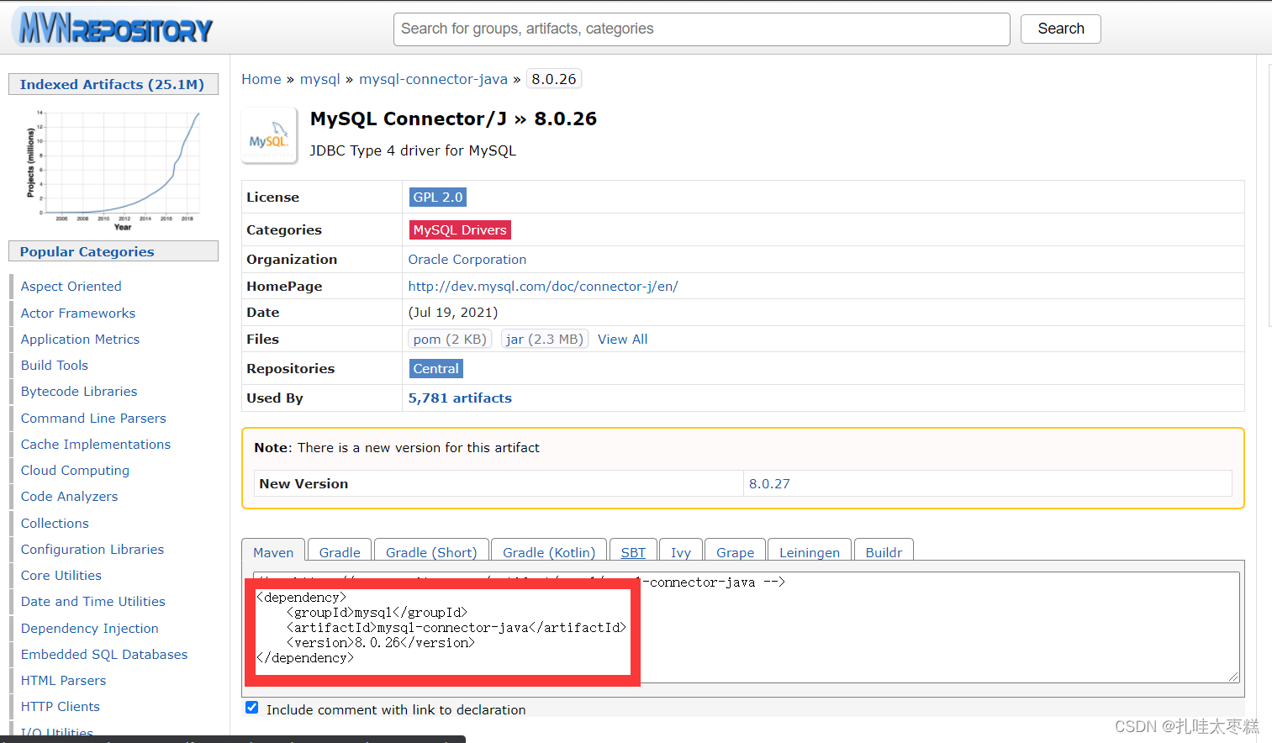Open Cache Implementations category
1272x743 pixels.
(x=96, y=444)
